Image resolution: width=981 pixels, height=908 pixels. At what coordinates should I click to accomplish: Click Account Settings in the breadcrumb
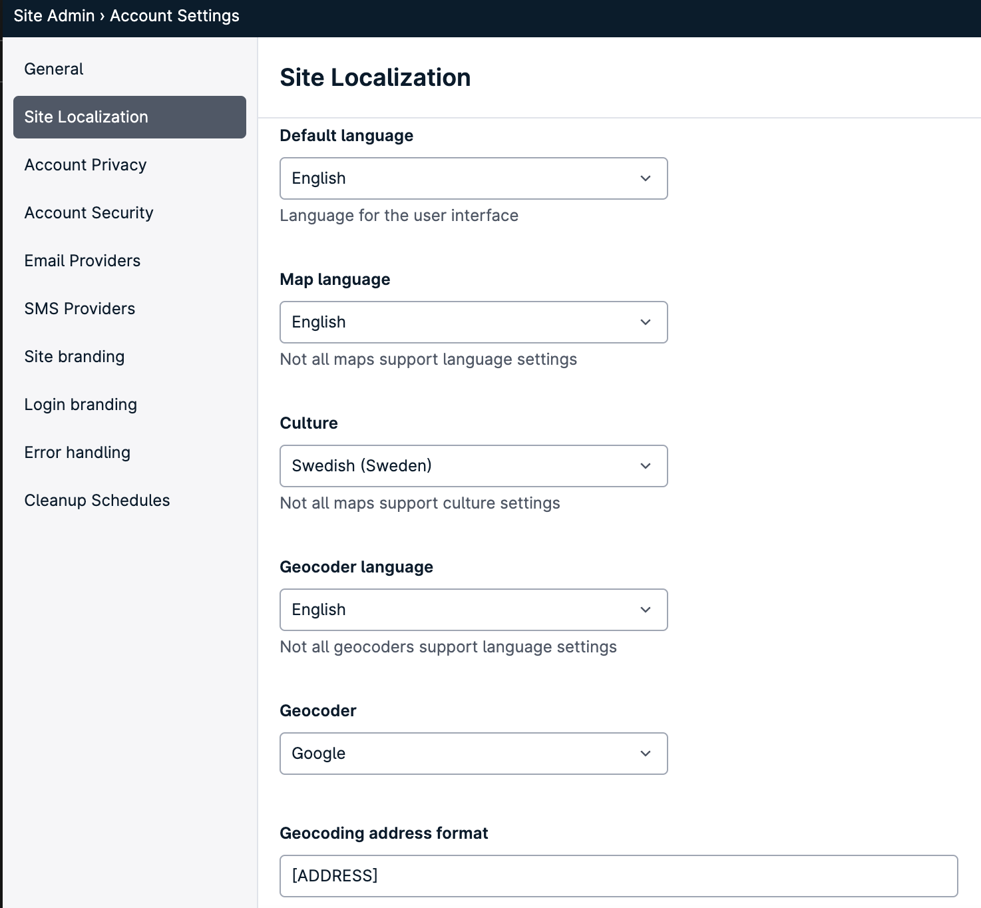(x=174, y=16)
